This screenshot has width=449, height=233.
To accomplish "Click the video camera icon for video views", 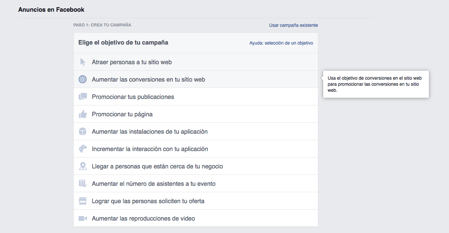I will 83,218.
